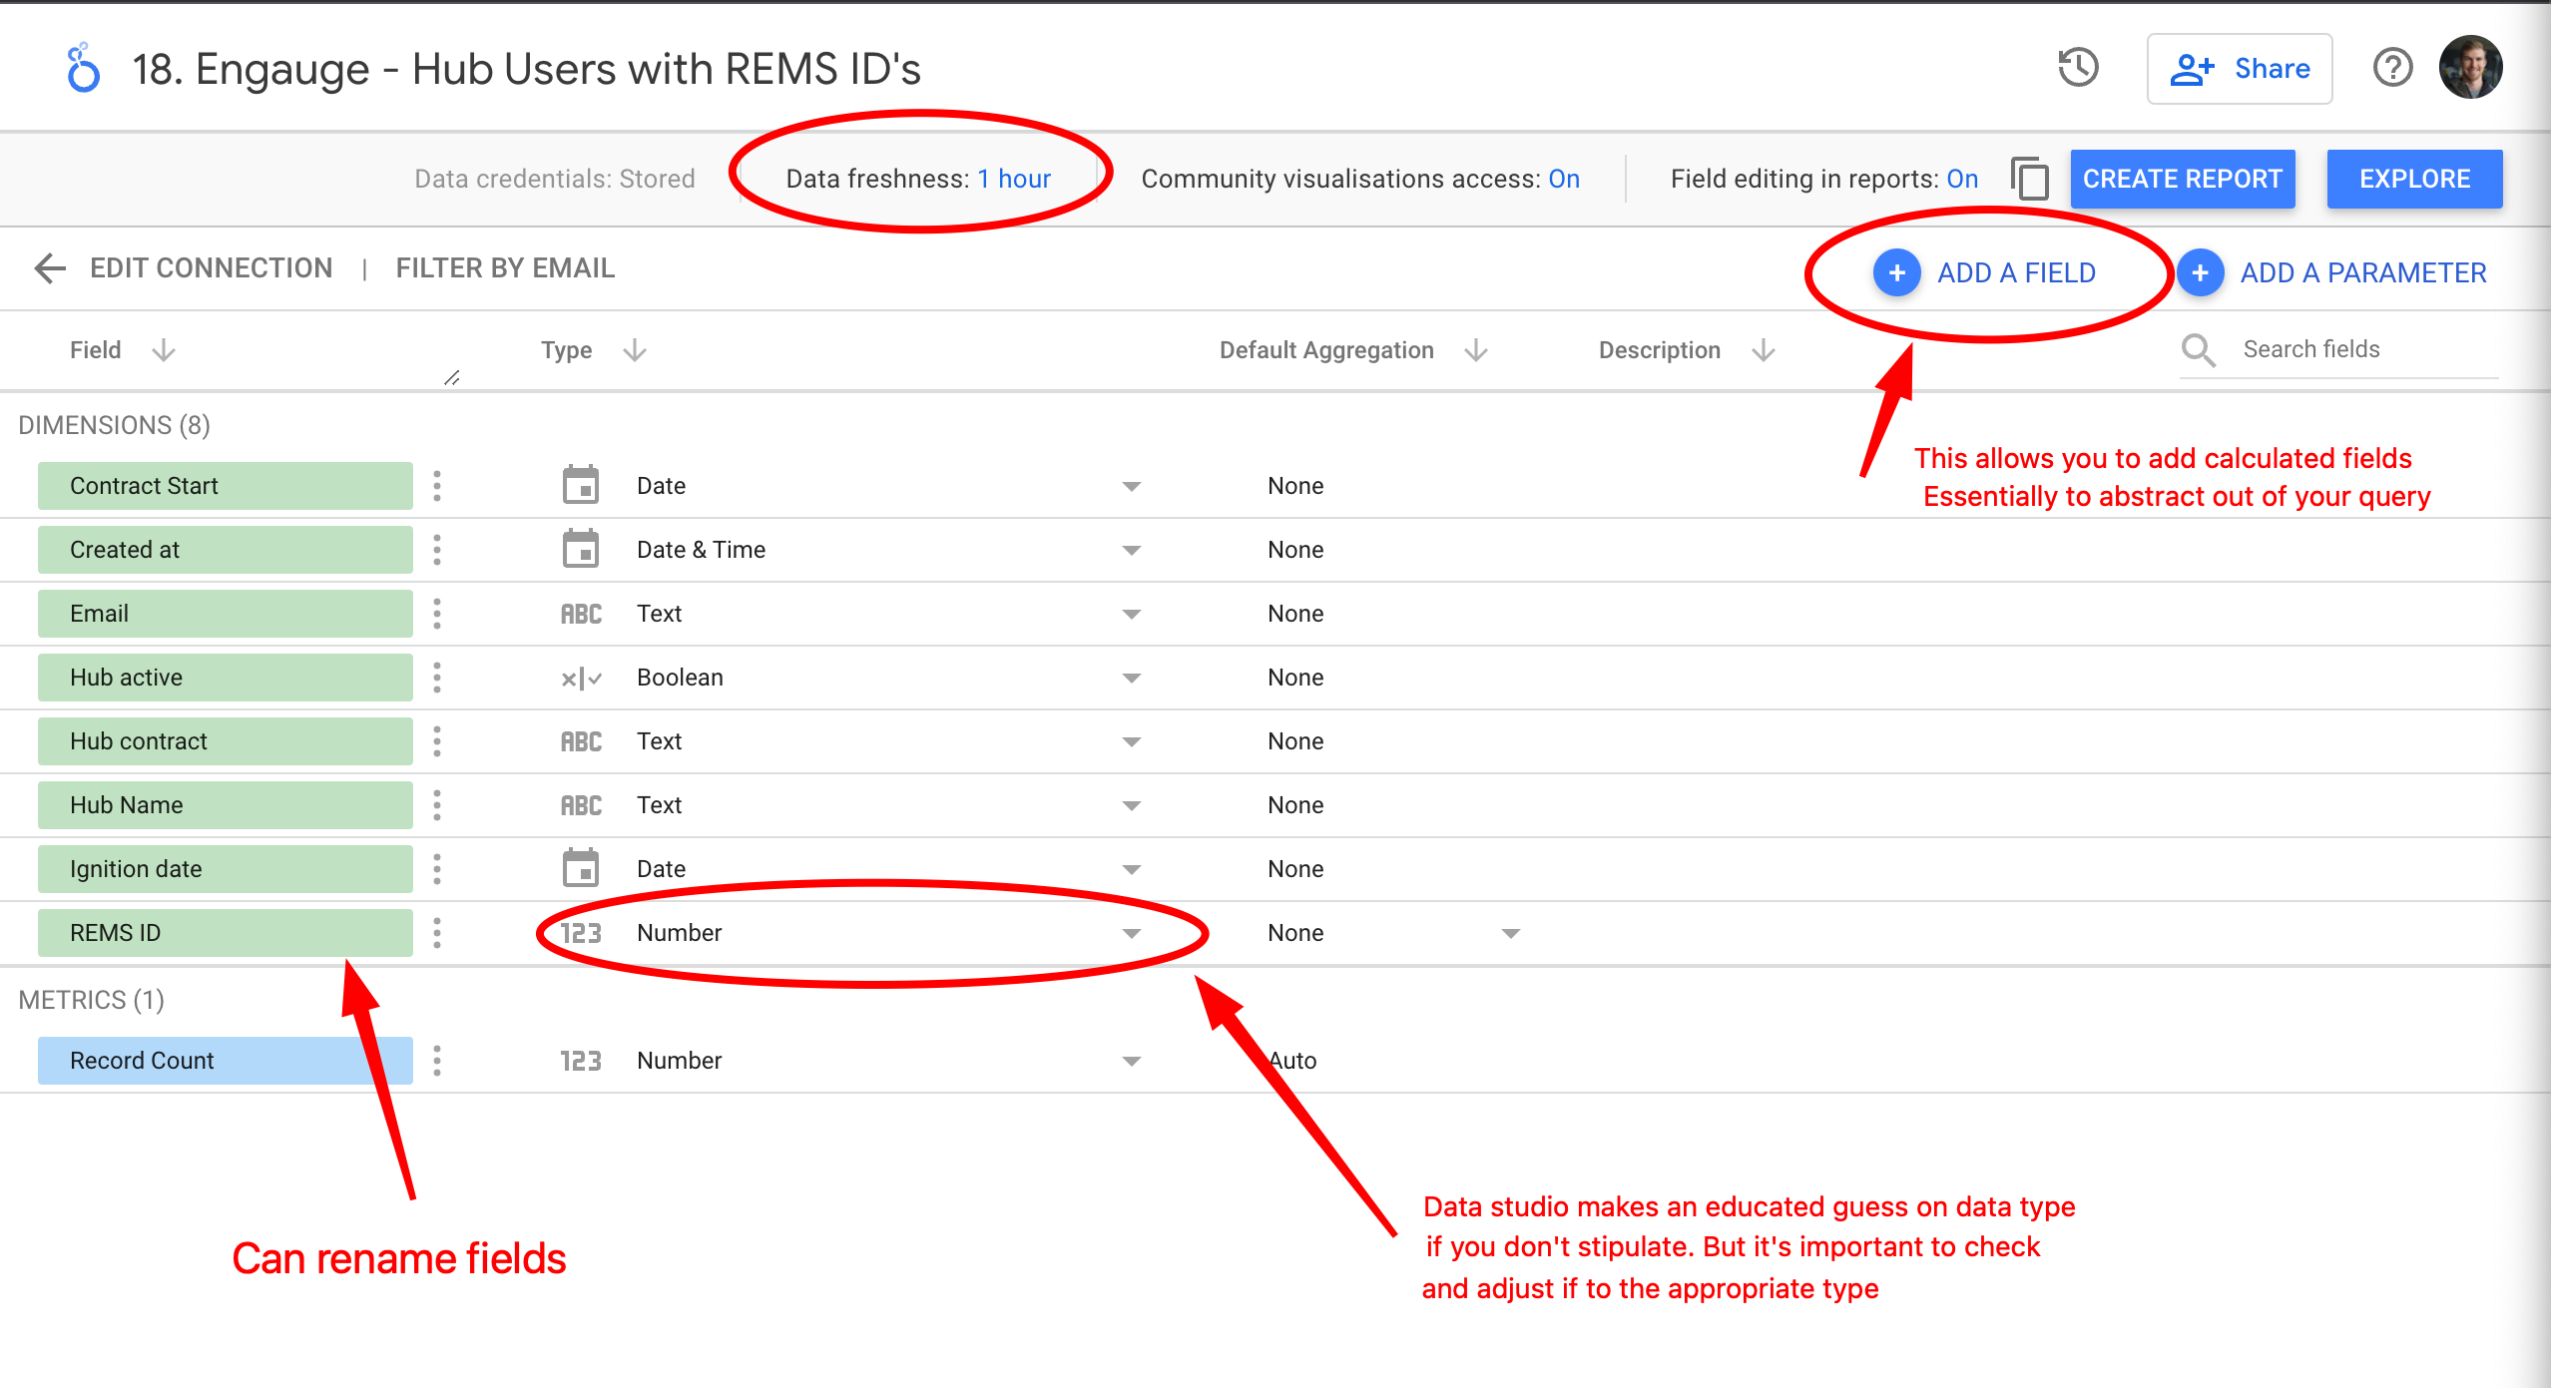Image resolution: width=2551 pixels, height=1388 pixels.
Task: Toggle Community visualisations access off
Action: pos(1563,179)
